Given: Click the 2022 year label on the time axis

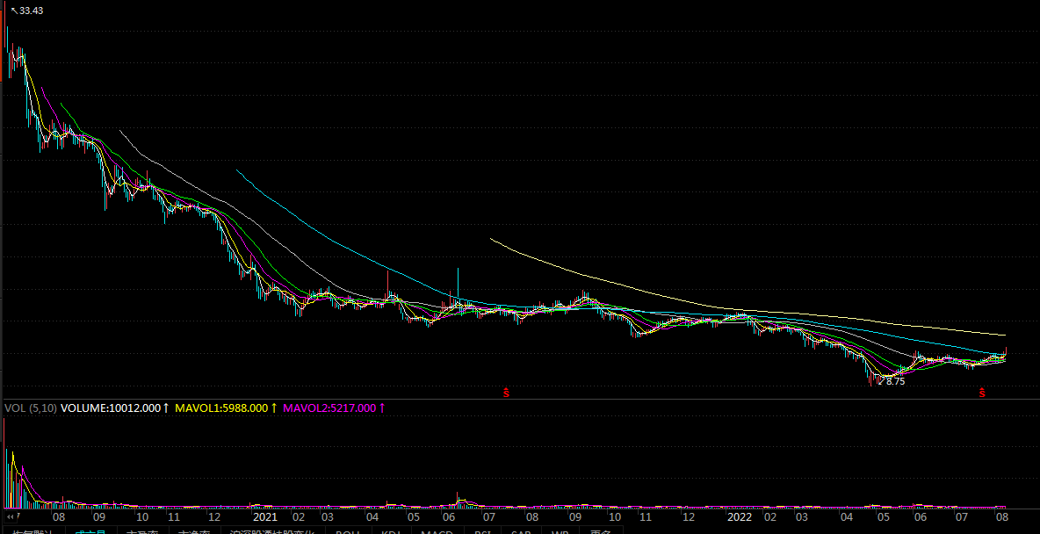Looking at the screenshot, I should click(740, 518).
